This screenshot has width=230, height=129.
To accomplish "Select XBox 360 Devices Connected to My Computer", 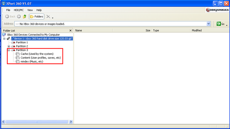I will (x=33, y=35).
